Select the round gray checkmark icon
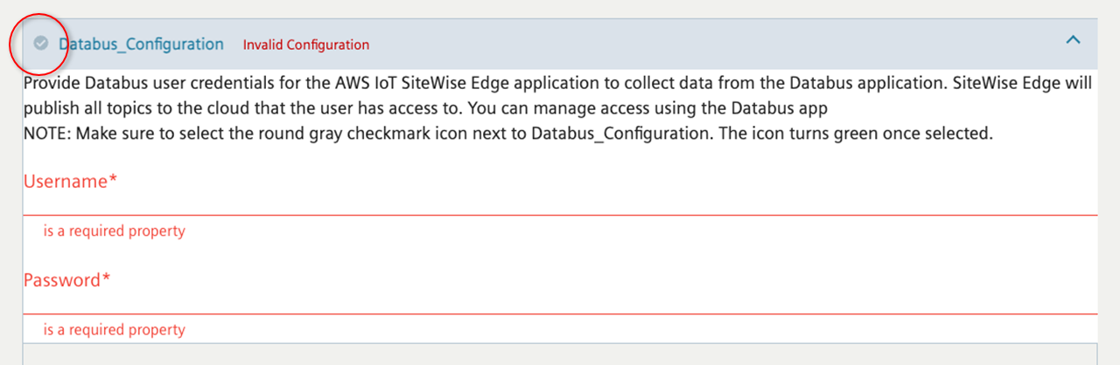 pyautogui.click(x=40, y=43)
